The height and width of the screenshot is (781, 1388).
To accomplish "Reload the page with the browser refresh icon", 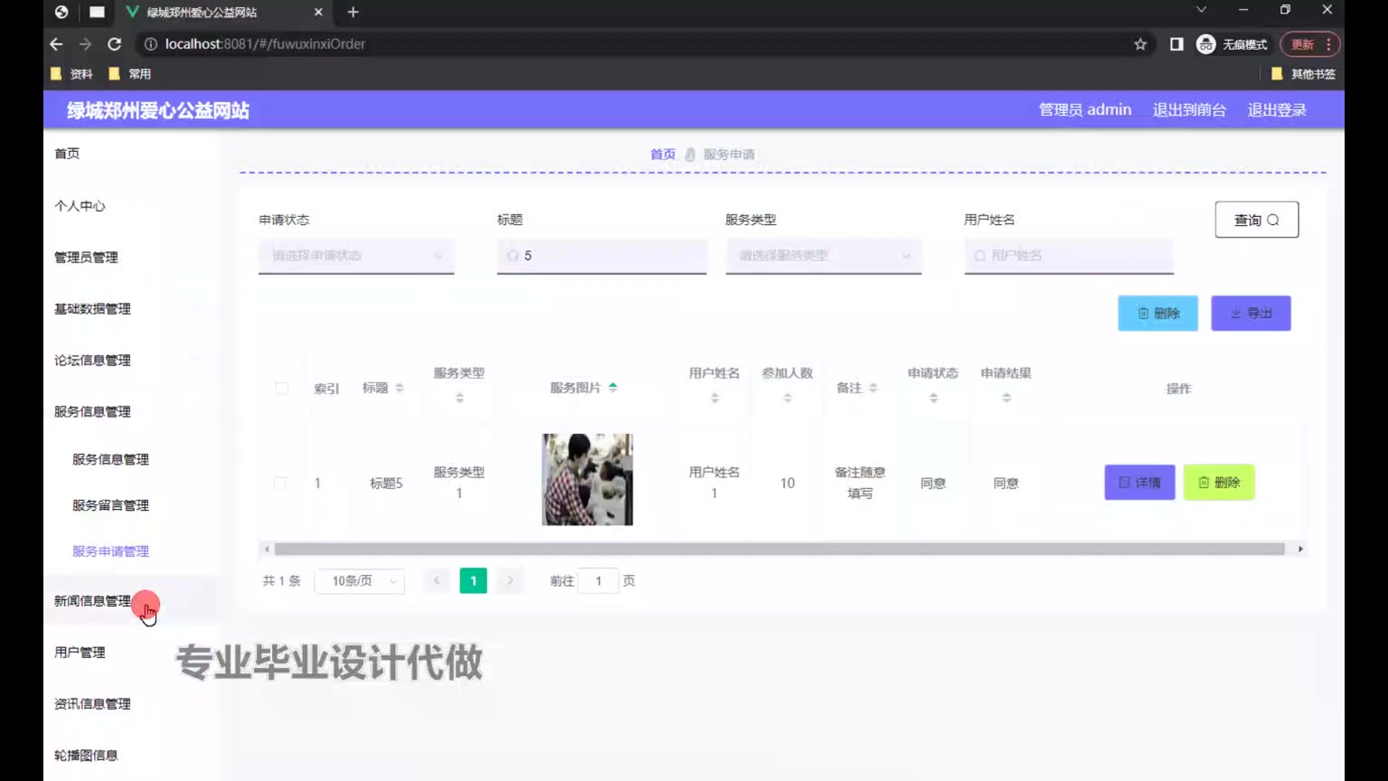I will point(114,44).
